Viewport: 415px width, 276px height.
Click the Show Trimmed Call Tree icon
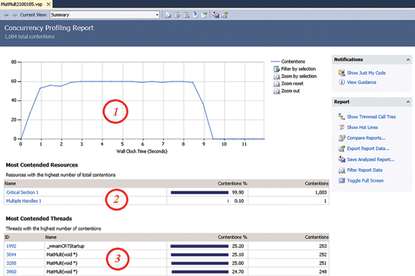click(342, 116)
